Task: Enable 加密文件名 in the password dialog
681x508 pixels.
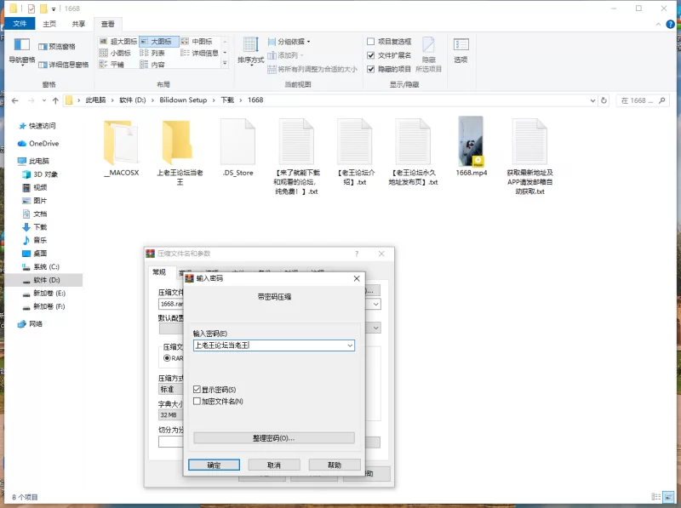Action: [x=196, y=399]
